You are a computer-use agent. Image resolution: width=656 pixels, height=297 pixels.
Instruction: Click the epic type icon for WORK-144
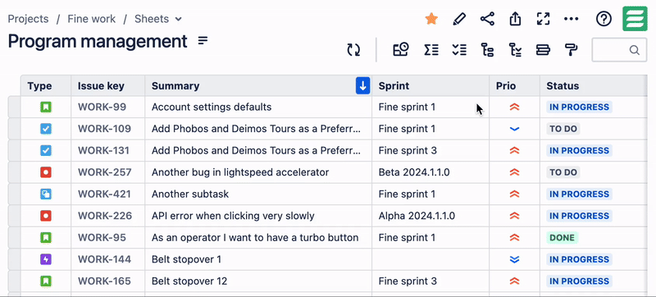pyautogui.click(x=46, y=259)
